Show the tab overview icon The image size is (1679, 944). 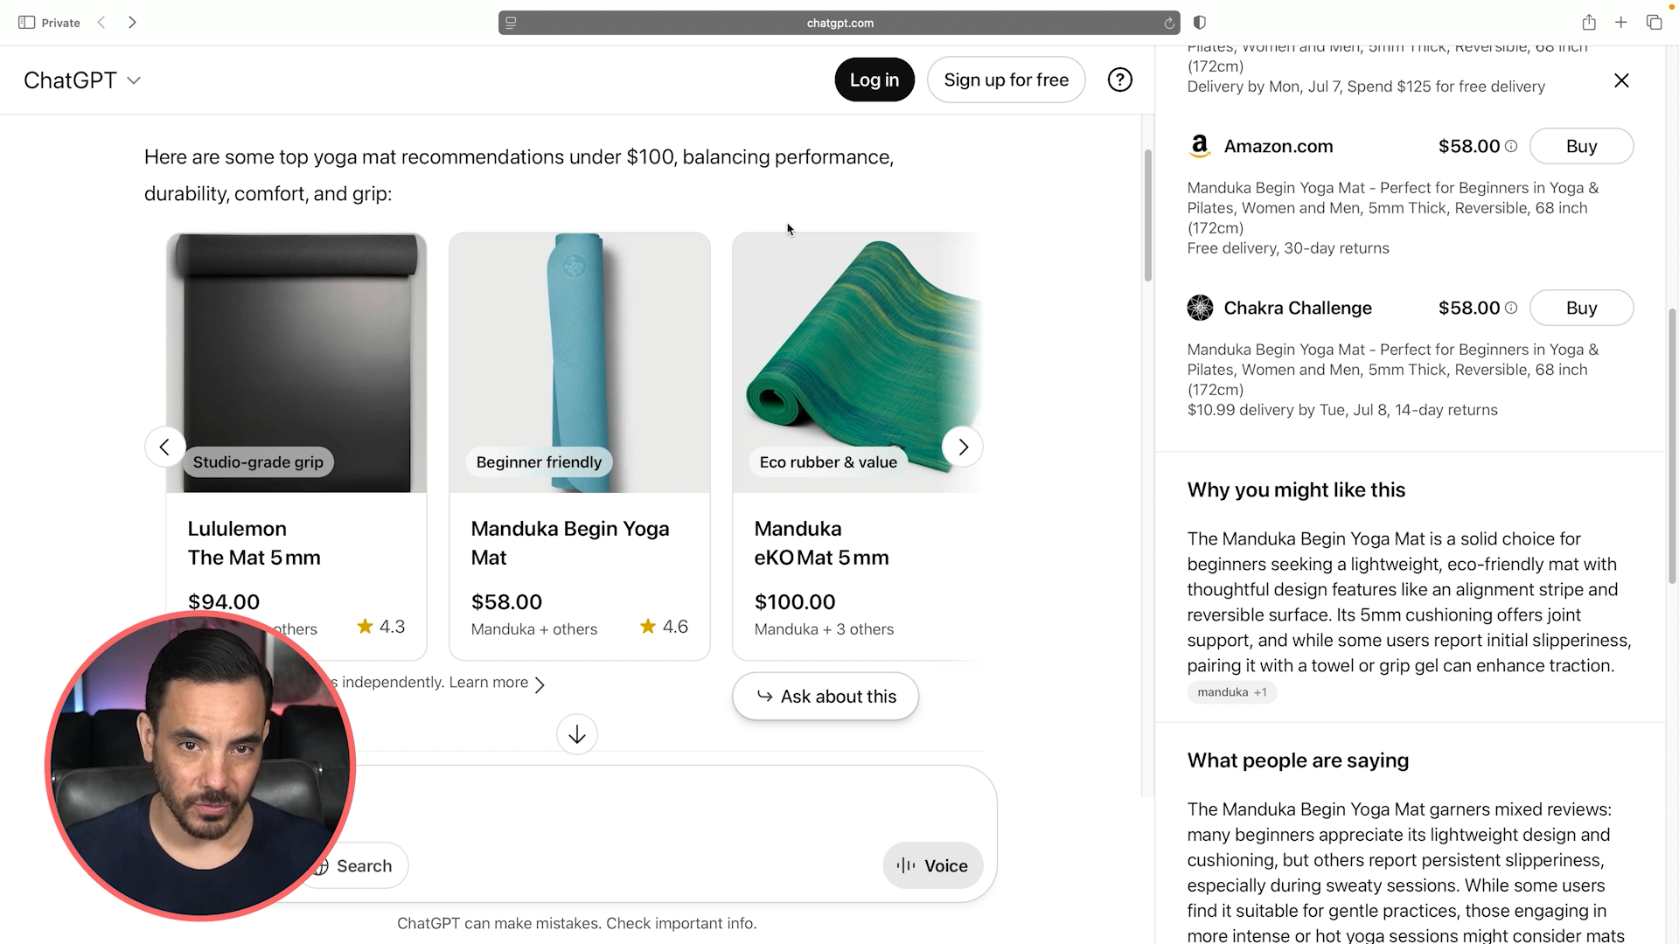[1654, 23]
